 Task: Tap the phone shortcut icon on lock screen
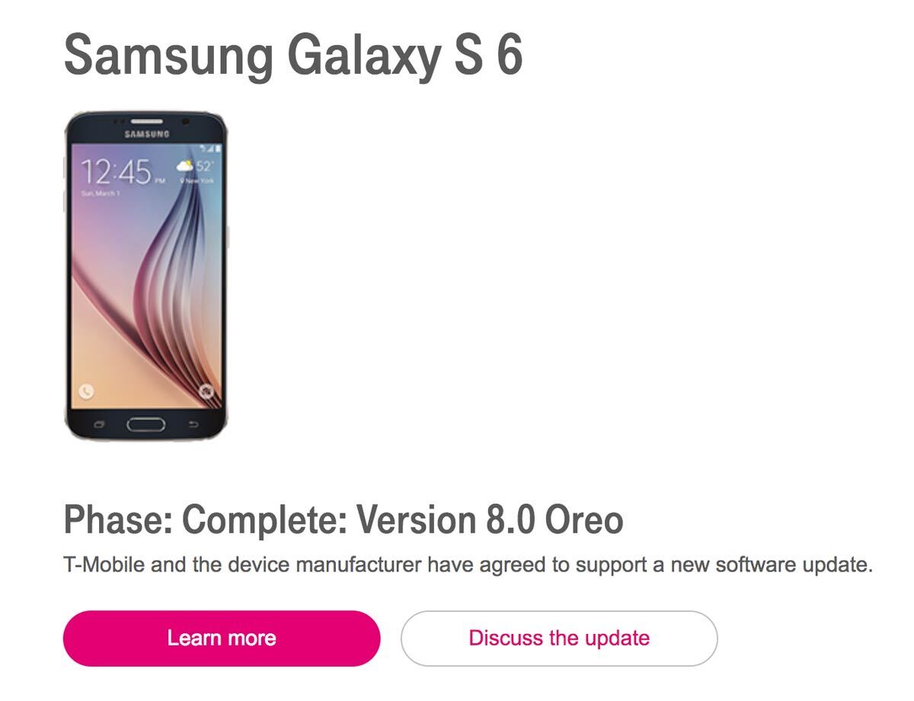[x=86, y=392]
